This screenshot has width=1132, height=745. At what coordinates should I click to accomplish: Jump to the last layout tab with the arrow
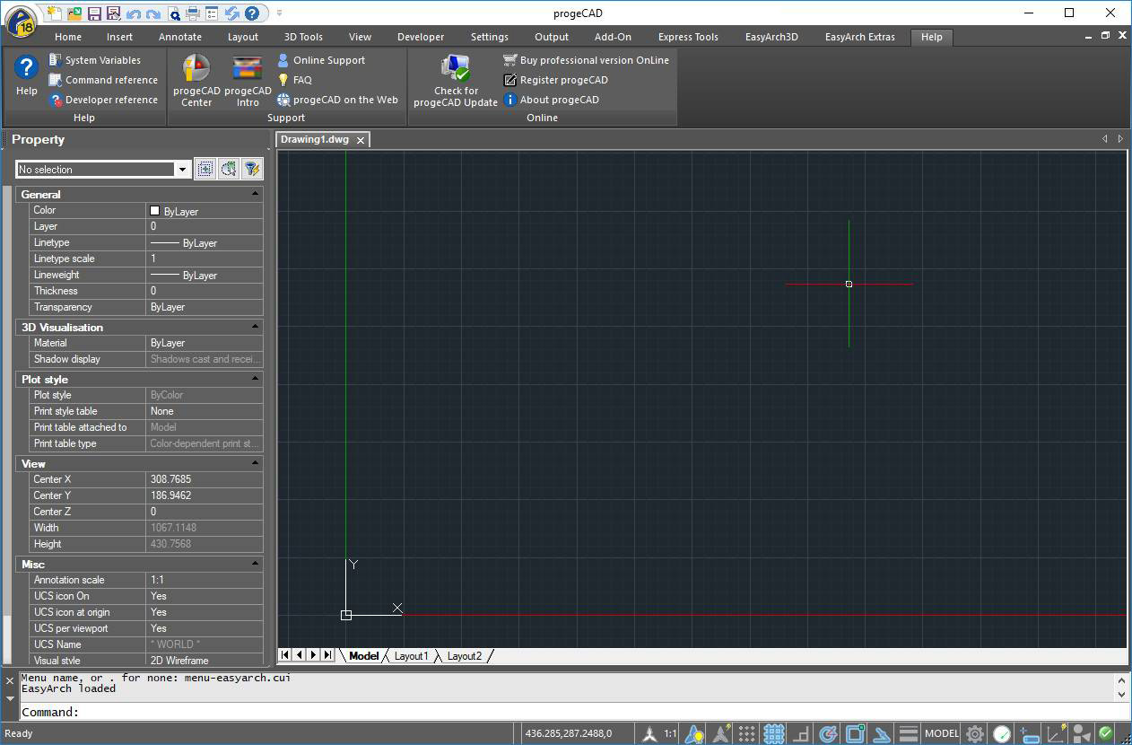tap(327, 655)
